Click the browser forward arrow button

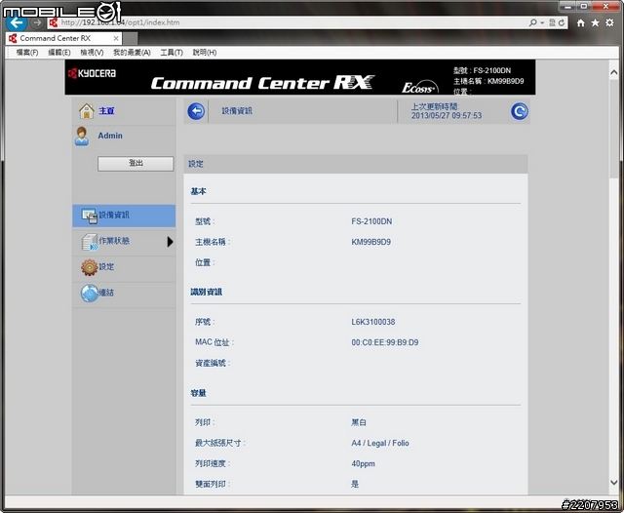(x=37, y=22)
